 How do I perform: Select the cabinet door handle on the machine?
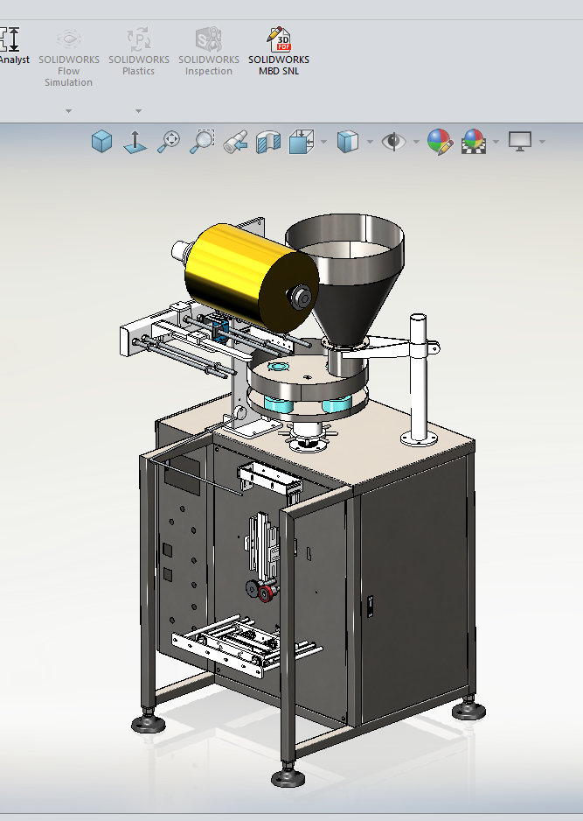point(371,607)
